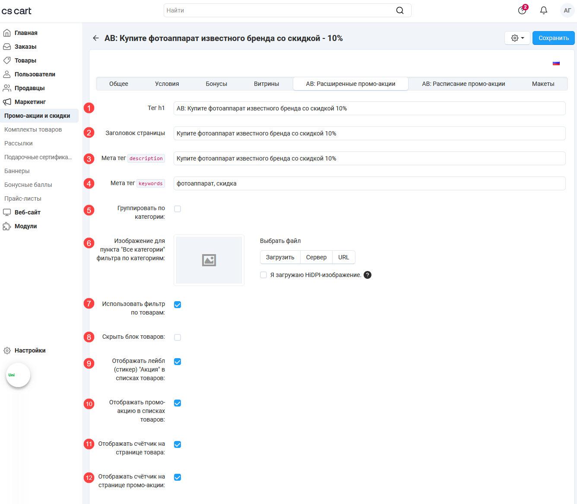The height and width of the screenshot is (504, 577).
Task: Tick the HiDPI image upload checkbox
Action: pyautogui.click(x=263, y=275)
